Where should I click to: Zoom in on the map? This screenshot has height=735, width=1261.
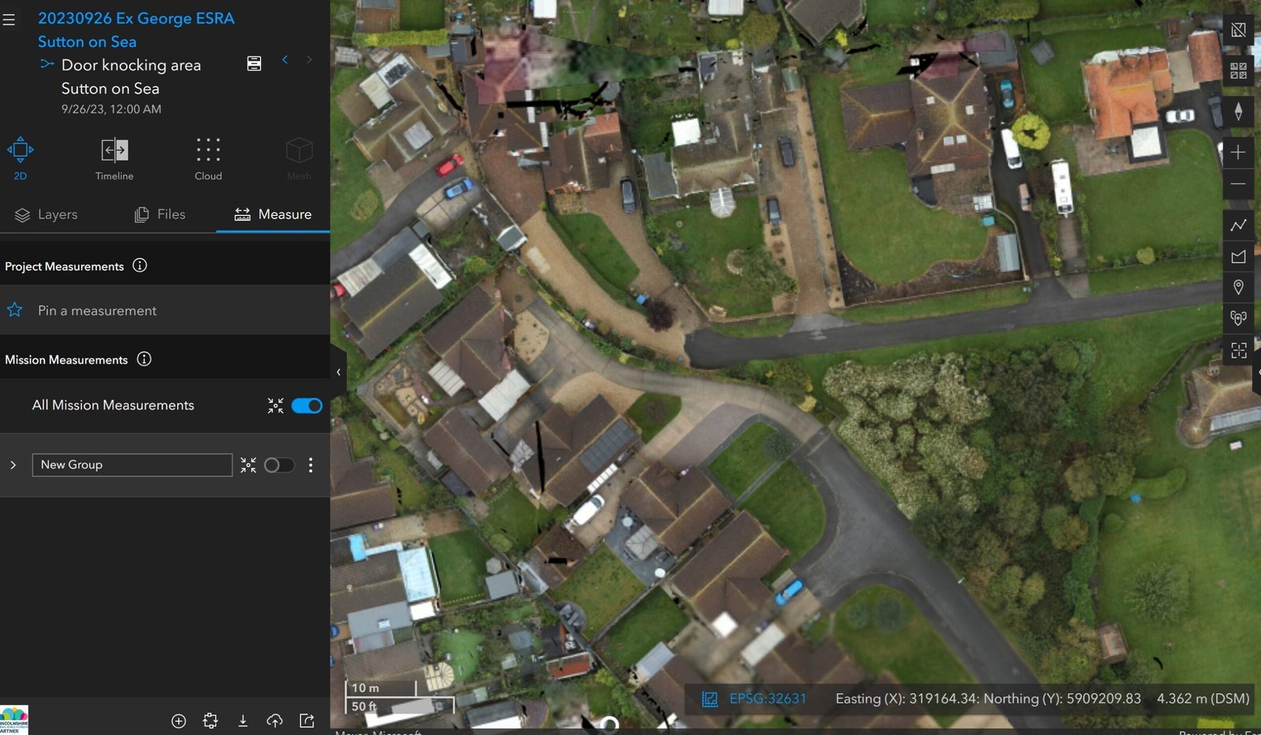1238,152
